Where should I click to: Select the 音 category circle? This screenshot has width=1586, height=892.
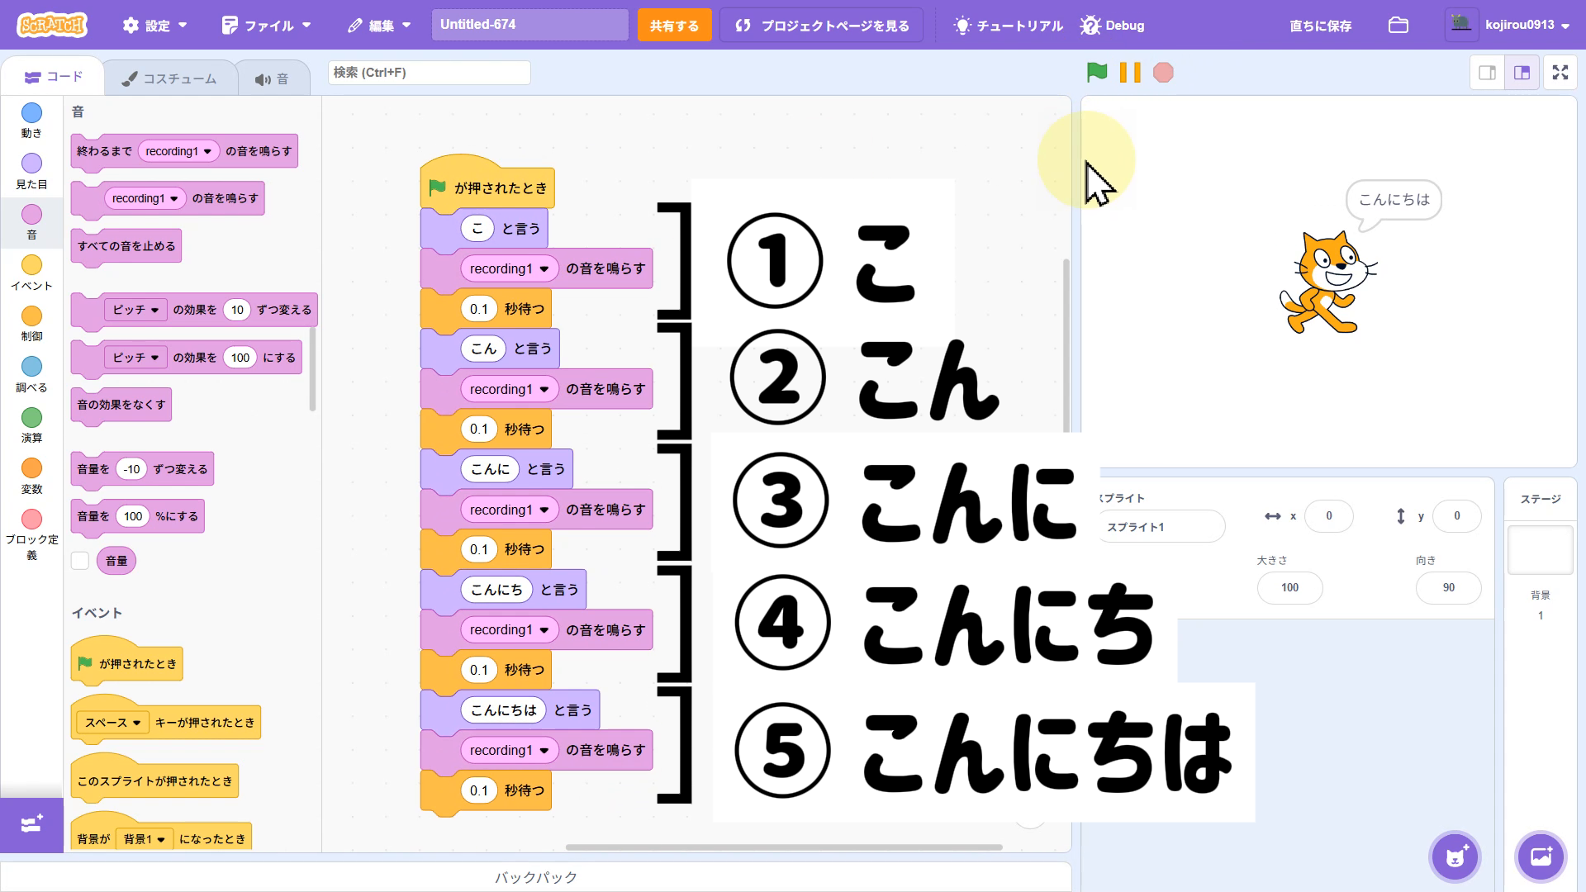click(x=31, y=215)
